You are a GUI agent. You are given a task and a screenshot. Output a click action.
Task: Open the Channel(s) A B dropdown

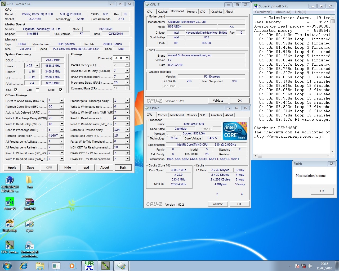127,58
